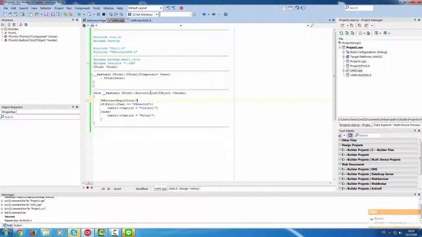
Task: Select VMProtectSDK.h in Project Manager
Action: coord(361,75)
